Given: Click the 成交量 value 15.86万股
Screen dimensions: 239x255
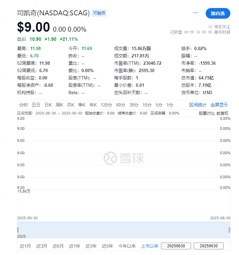Looking at the screenshot, I should 141,48.
